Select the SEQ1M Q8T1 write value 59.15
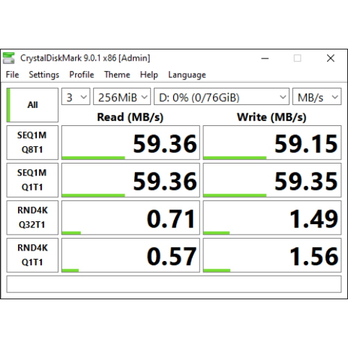Image resolution: width=348 pixels, height=348 pixels. tap(272, 143)
